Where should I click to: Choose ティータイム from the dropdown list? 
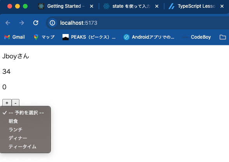(25, 147)
